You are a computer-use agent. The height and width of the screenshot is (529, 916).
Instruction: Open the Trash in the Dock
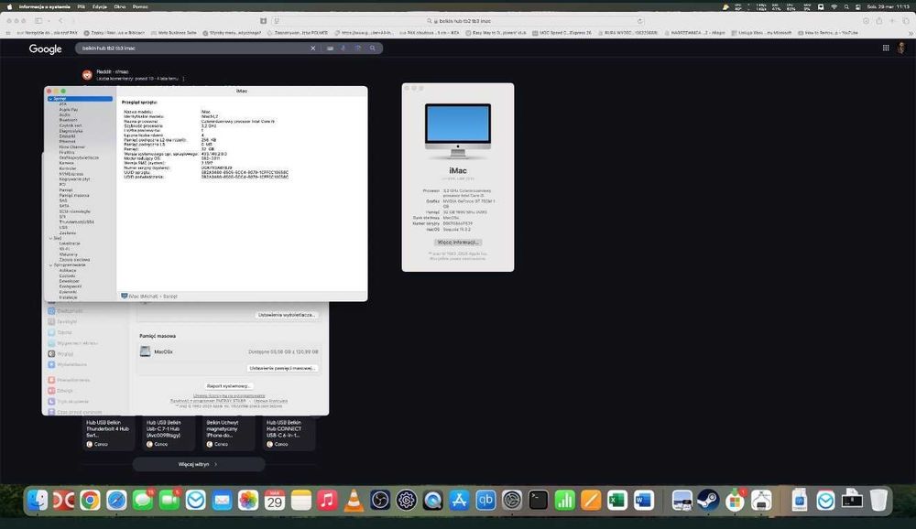coord(878,501)
